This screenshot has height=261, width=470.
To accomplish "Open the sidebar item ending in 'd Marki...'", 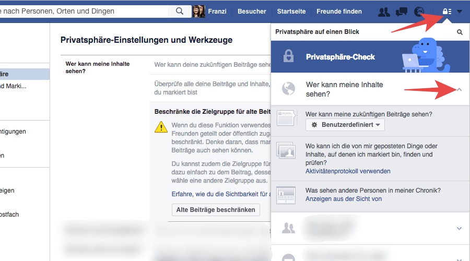I will tap(13, 86).
